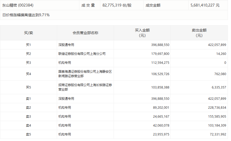The width and height of the screenshot is (231, 141).
Task: Click 机构专用 in the 卖5 row
Action: coord(65,134)
